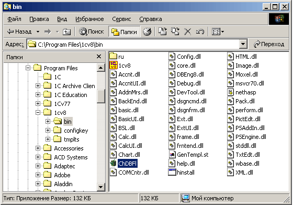Open the History toolbar icon

pos(147,31)
